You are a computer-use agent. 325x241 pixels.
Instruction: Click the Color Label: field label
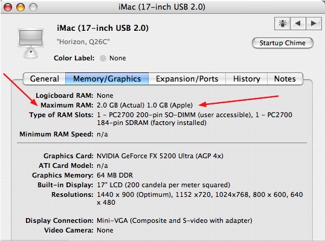click(x=74, y=58)
